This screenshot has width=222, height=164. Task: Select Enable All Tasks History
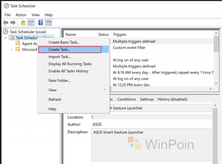74,71
